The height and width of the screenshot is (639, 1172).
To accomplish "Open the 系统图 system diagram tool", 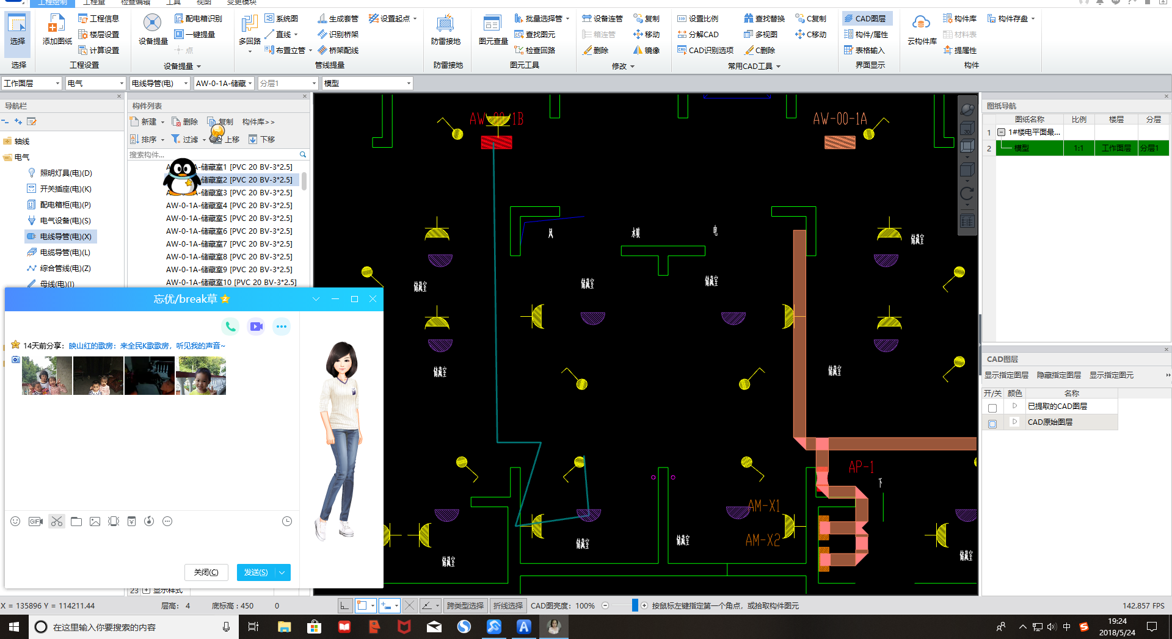I will point(281,19).
